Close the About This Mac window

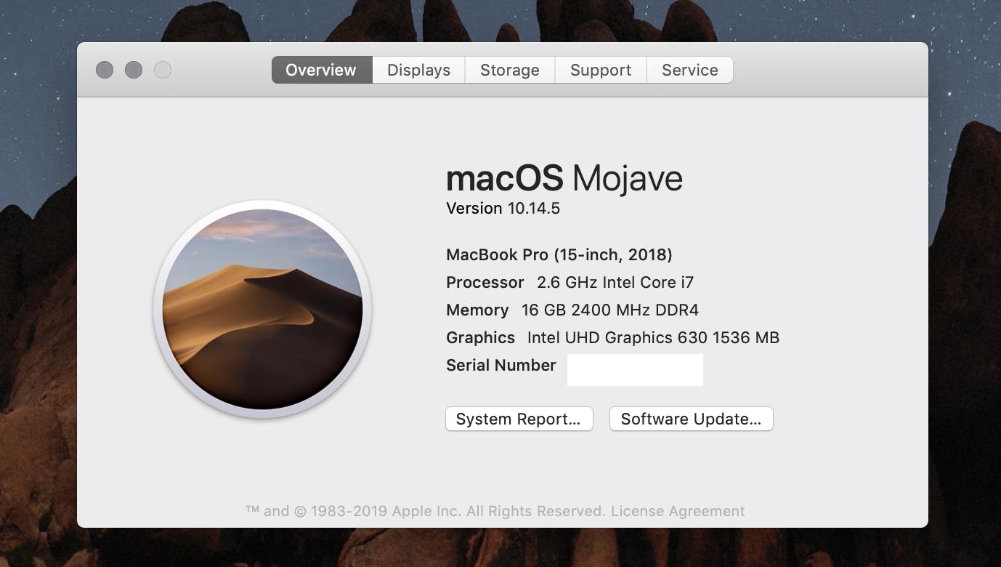[105, 70]
